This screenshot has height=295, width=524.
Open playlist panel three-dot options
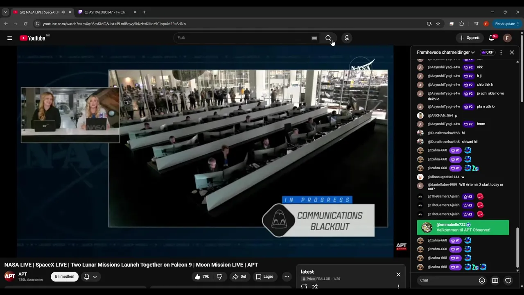(398, 287)
